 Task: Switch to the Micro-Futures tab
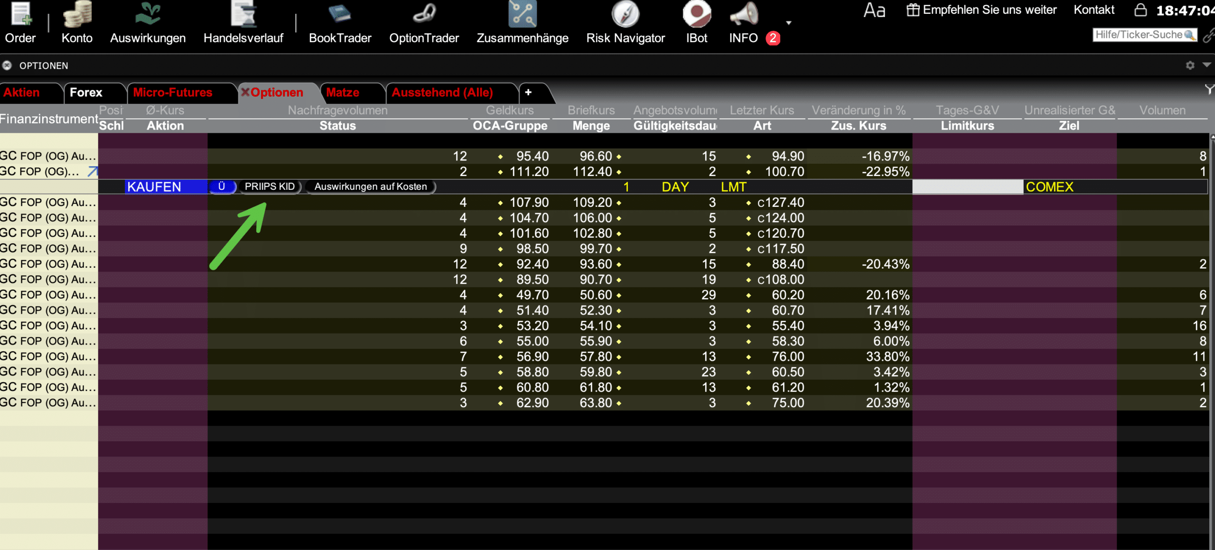pos(173,93)
